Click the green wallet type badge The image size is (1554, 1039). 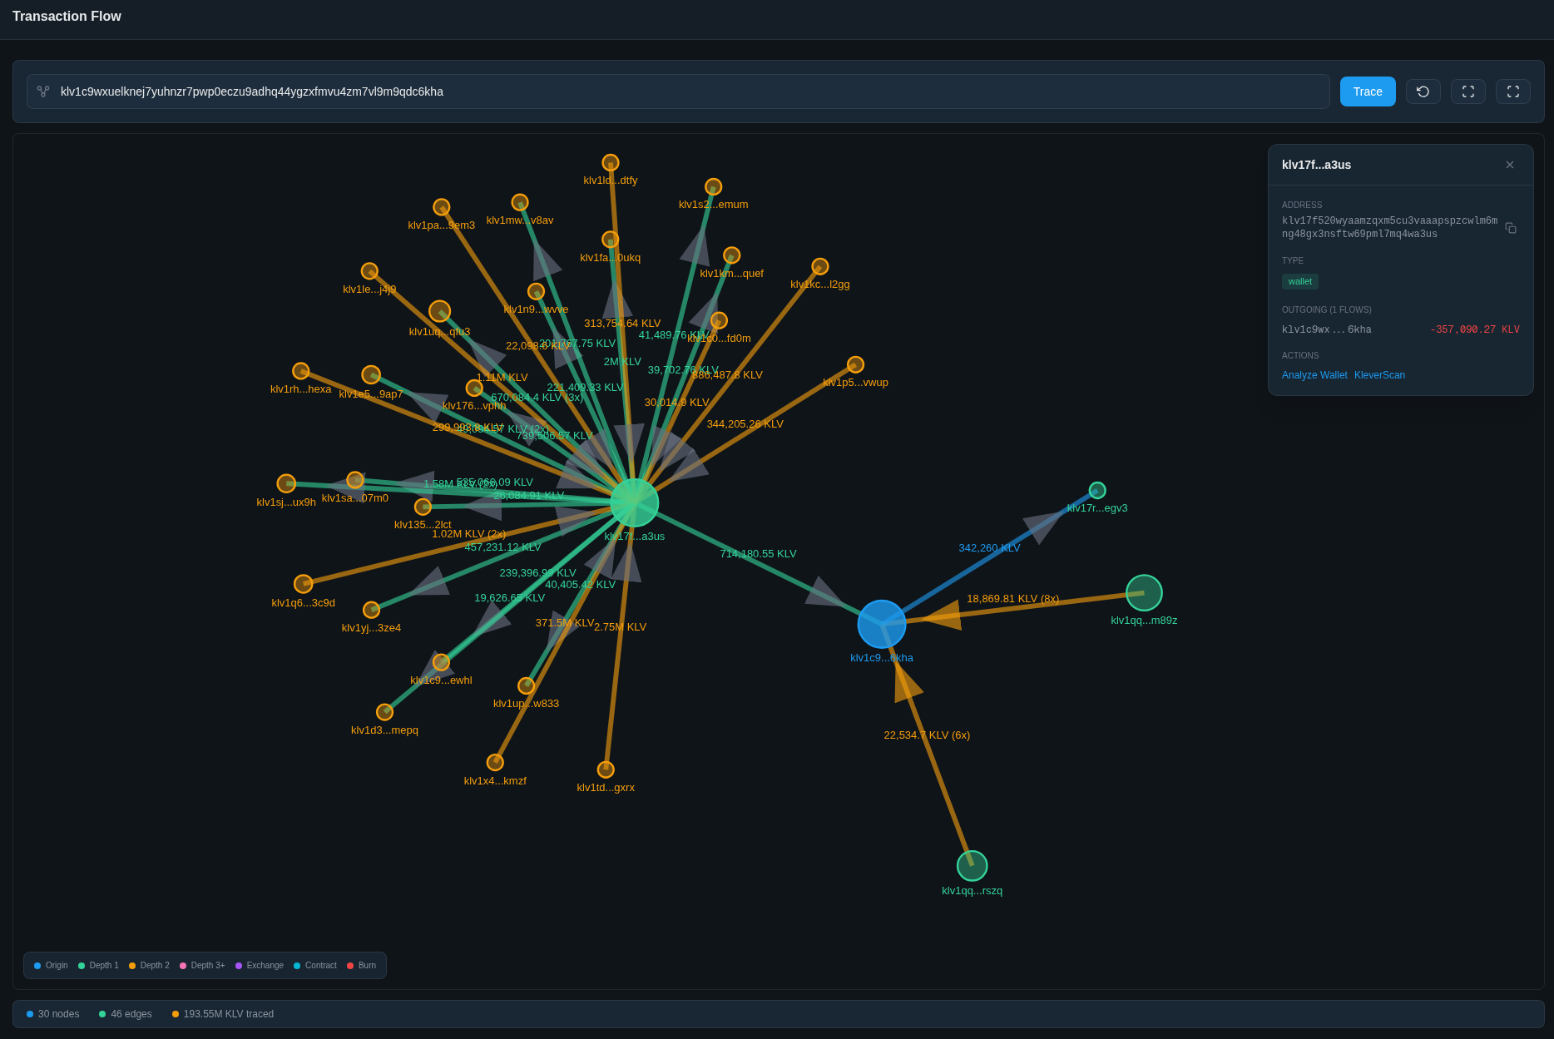1299,281
